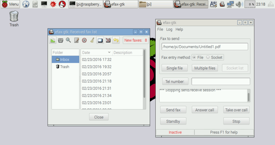Switch to the [pi] folder taskbar entry

pyautogui.click(x=156, y=4)
